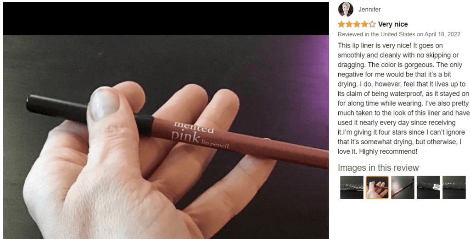The image size is (470, 239).
Task: Click the third filled rating star
Action: tap(357, 24)
